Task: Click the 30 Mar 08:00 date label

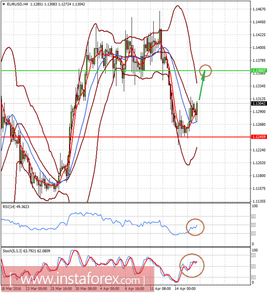Action: [86, 289]
